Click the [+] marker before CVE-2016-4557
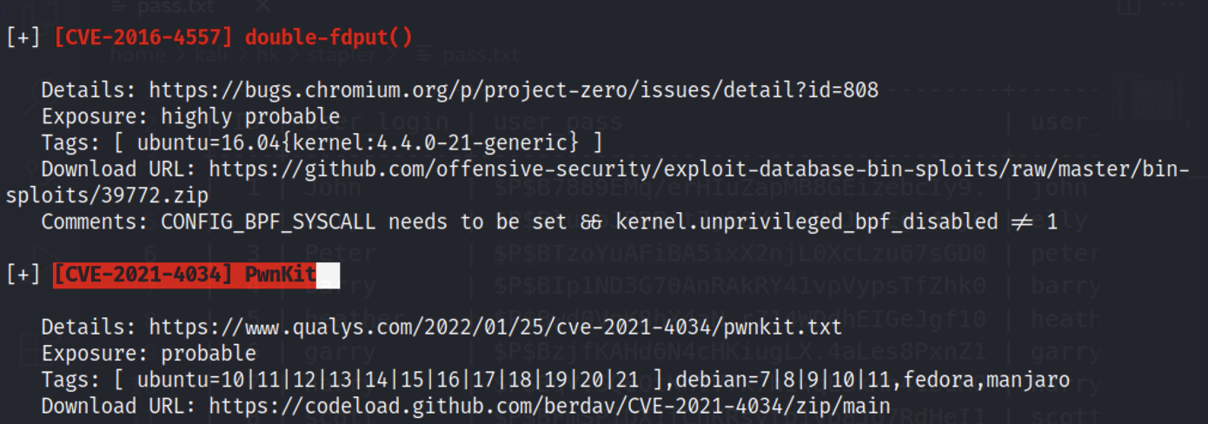The height and width of the screenshot is (424, 1208). point(23,36)
